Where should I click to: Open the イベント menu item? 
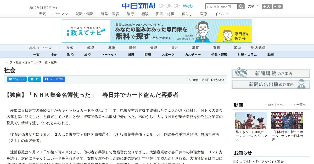(x=222, y=14)
